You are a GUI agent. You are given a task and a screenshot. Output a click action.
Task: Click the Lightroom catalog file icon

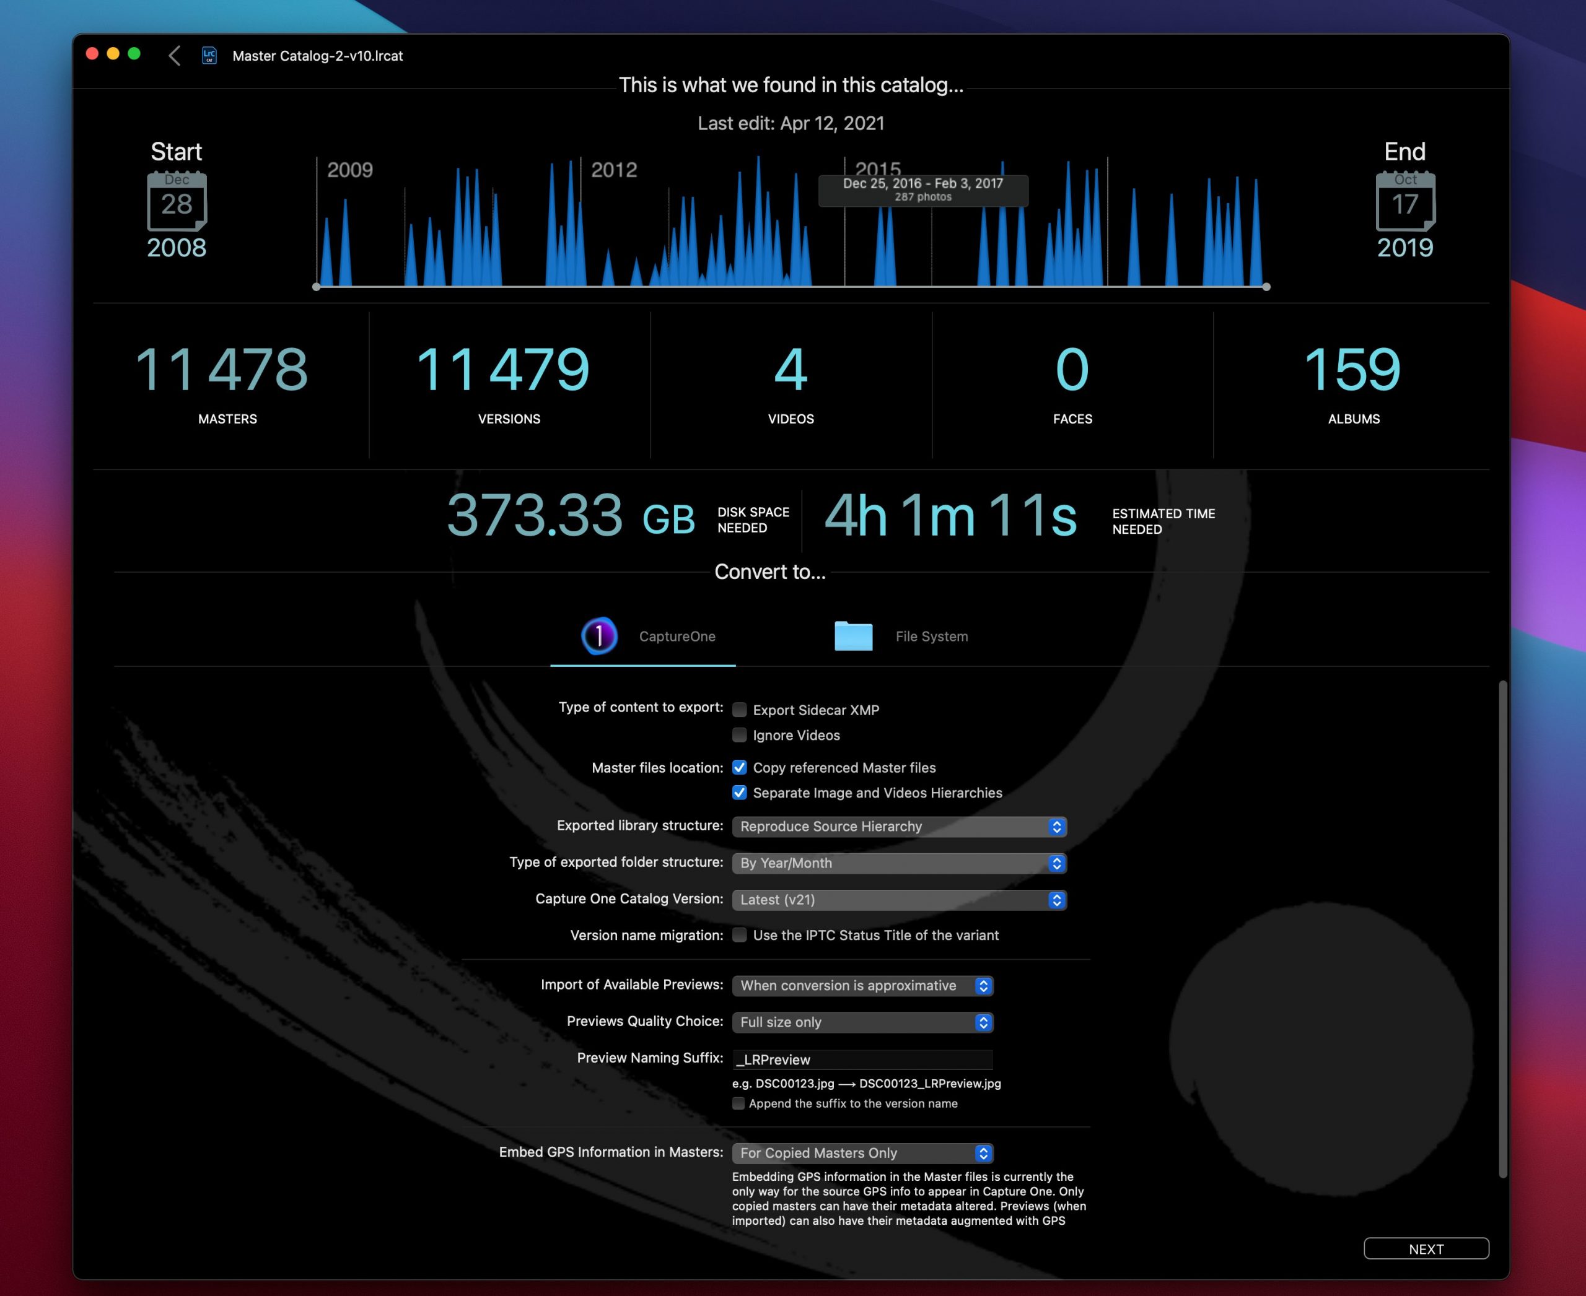click(x=209, y=56)
